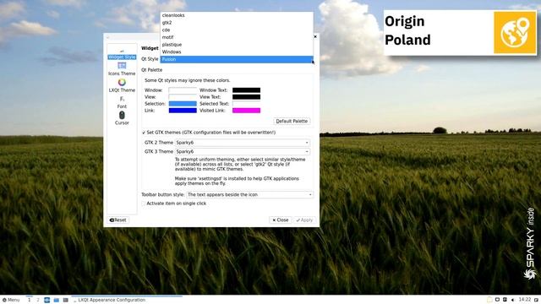Viewport: 541px width, 304px height.
Task: Open the Widget Style section in sidebar
Action: pos(122,54)
